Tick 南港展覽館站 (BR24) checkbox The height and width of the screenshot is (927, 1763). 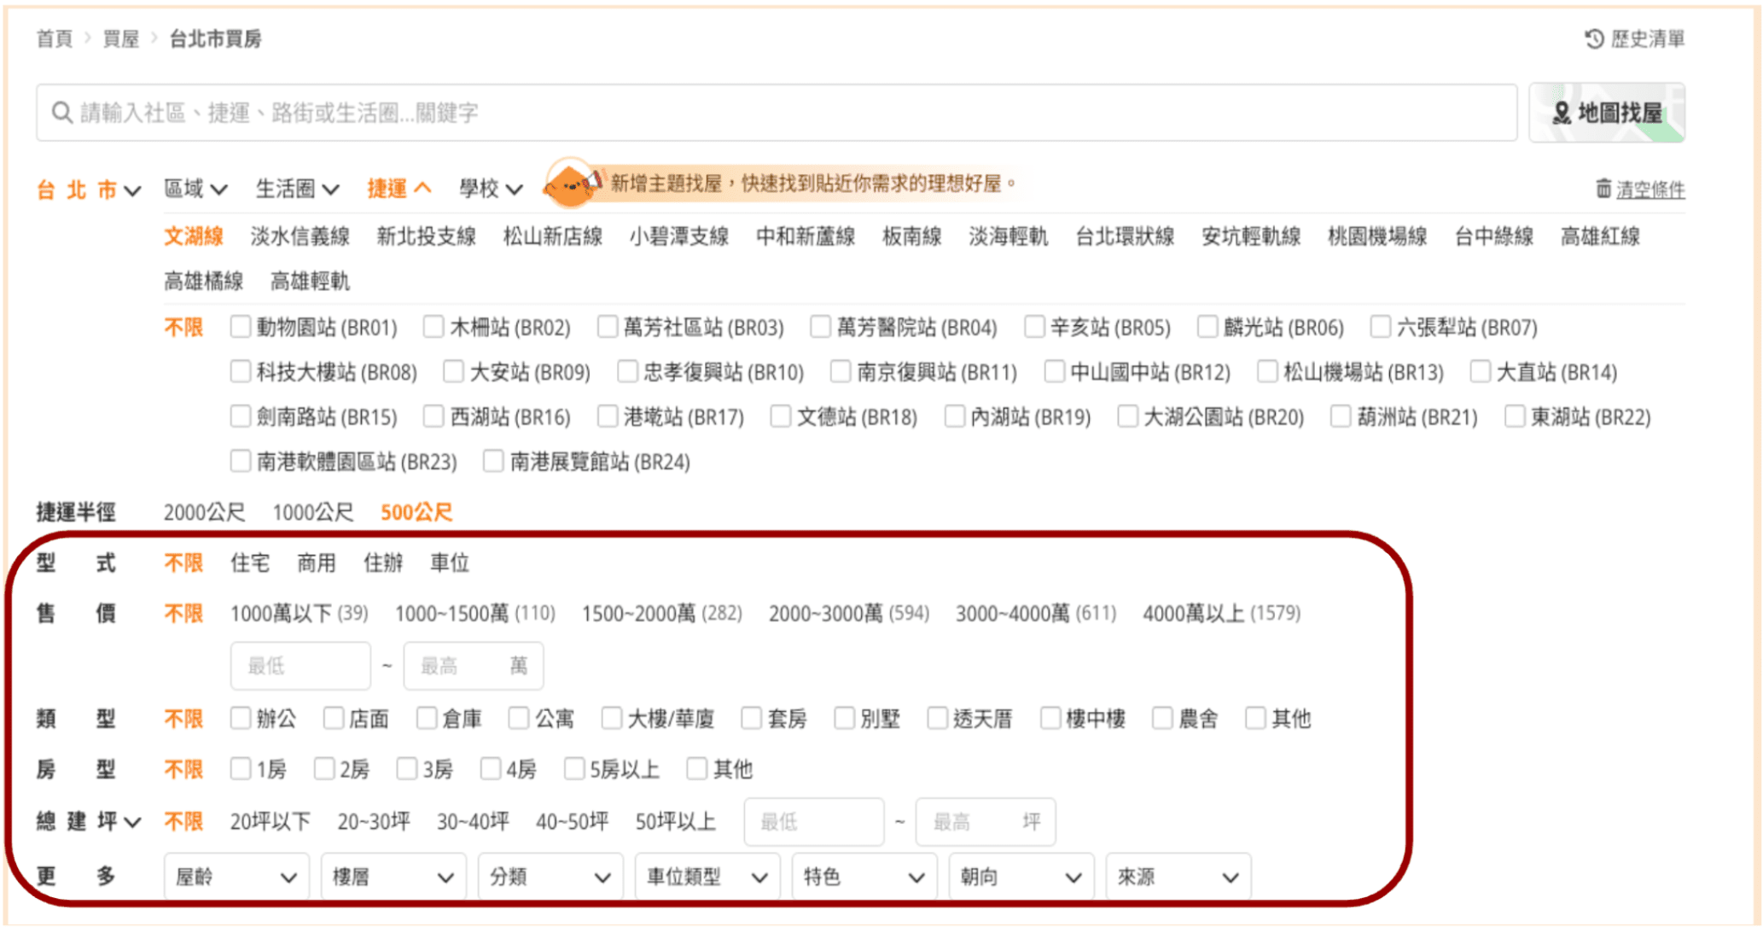pyautogui.click(x=493, y=462)
